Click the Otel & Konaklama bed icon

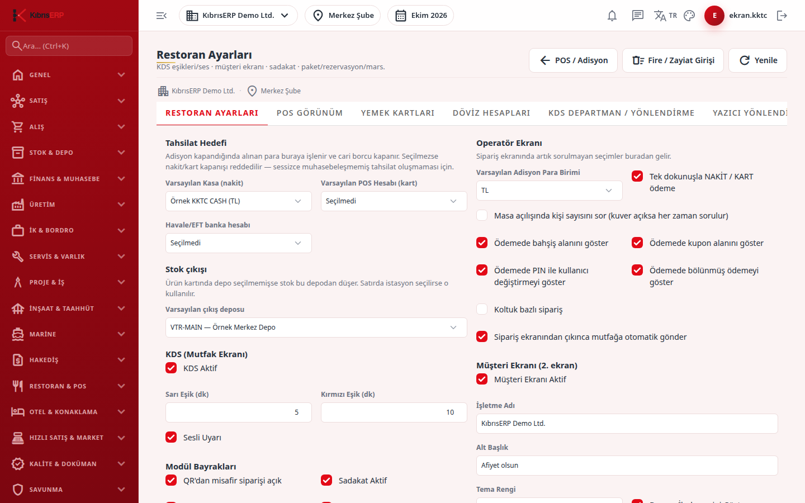[18, 412]
